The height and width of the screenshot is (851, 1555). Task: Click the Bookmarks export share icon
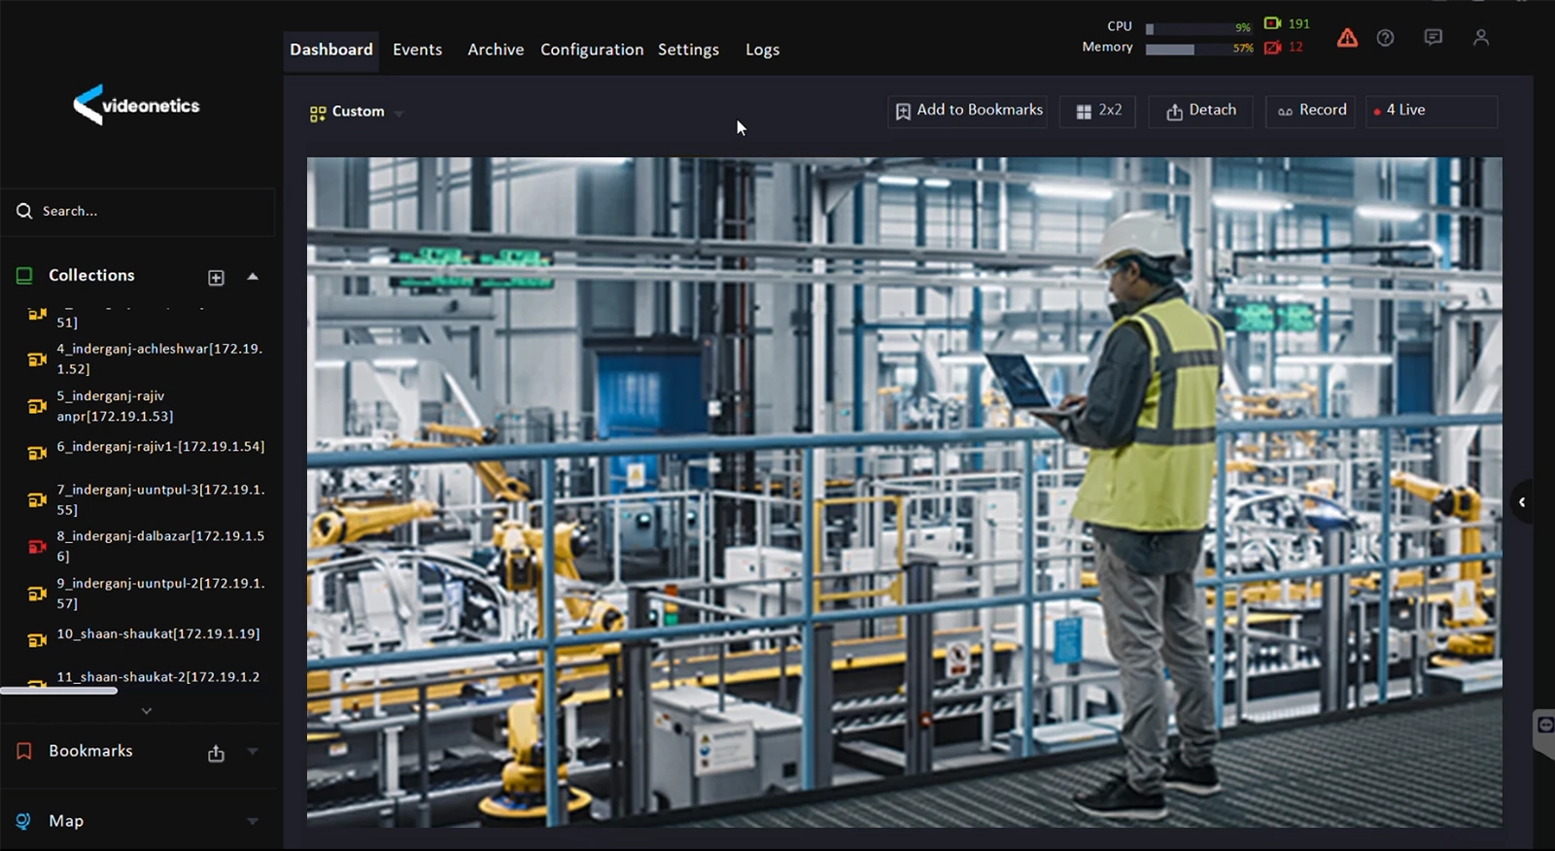(216, 753)
